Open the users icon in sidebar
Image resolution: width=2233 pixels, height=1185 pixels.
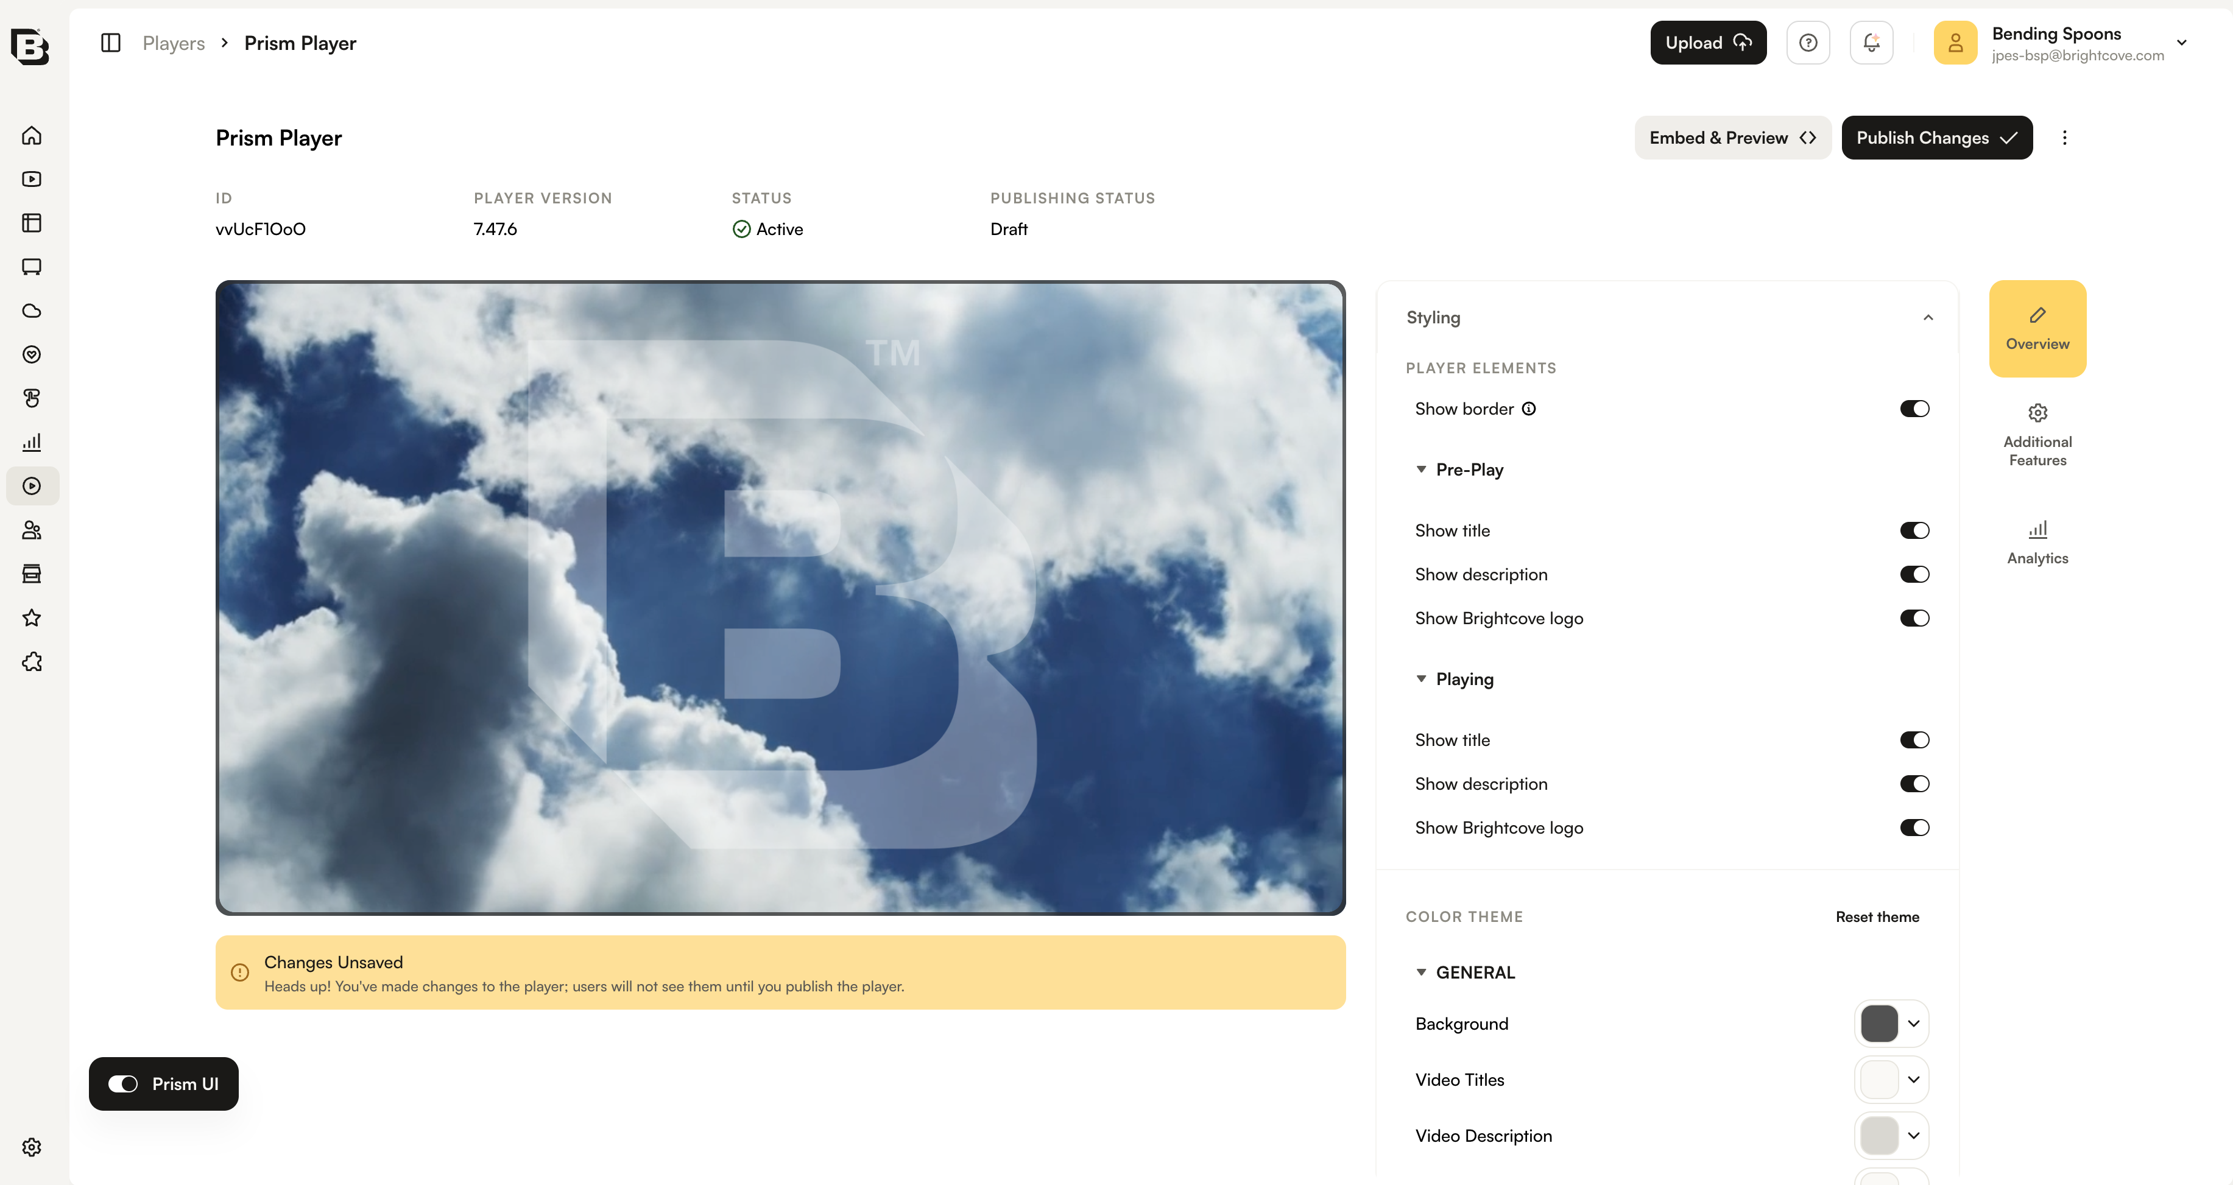pyautogui.click(x=32, y=530)
